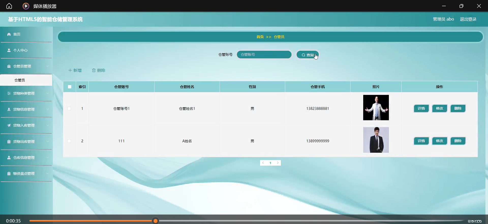Open the photo thumbnail for 仓管姓名1
The height and width of the screenshot is (224, 488).
point(376,108)
